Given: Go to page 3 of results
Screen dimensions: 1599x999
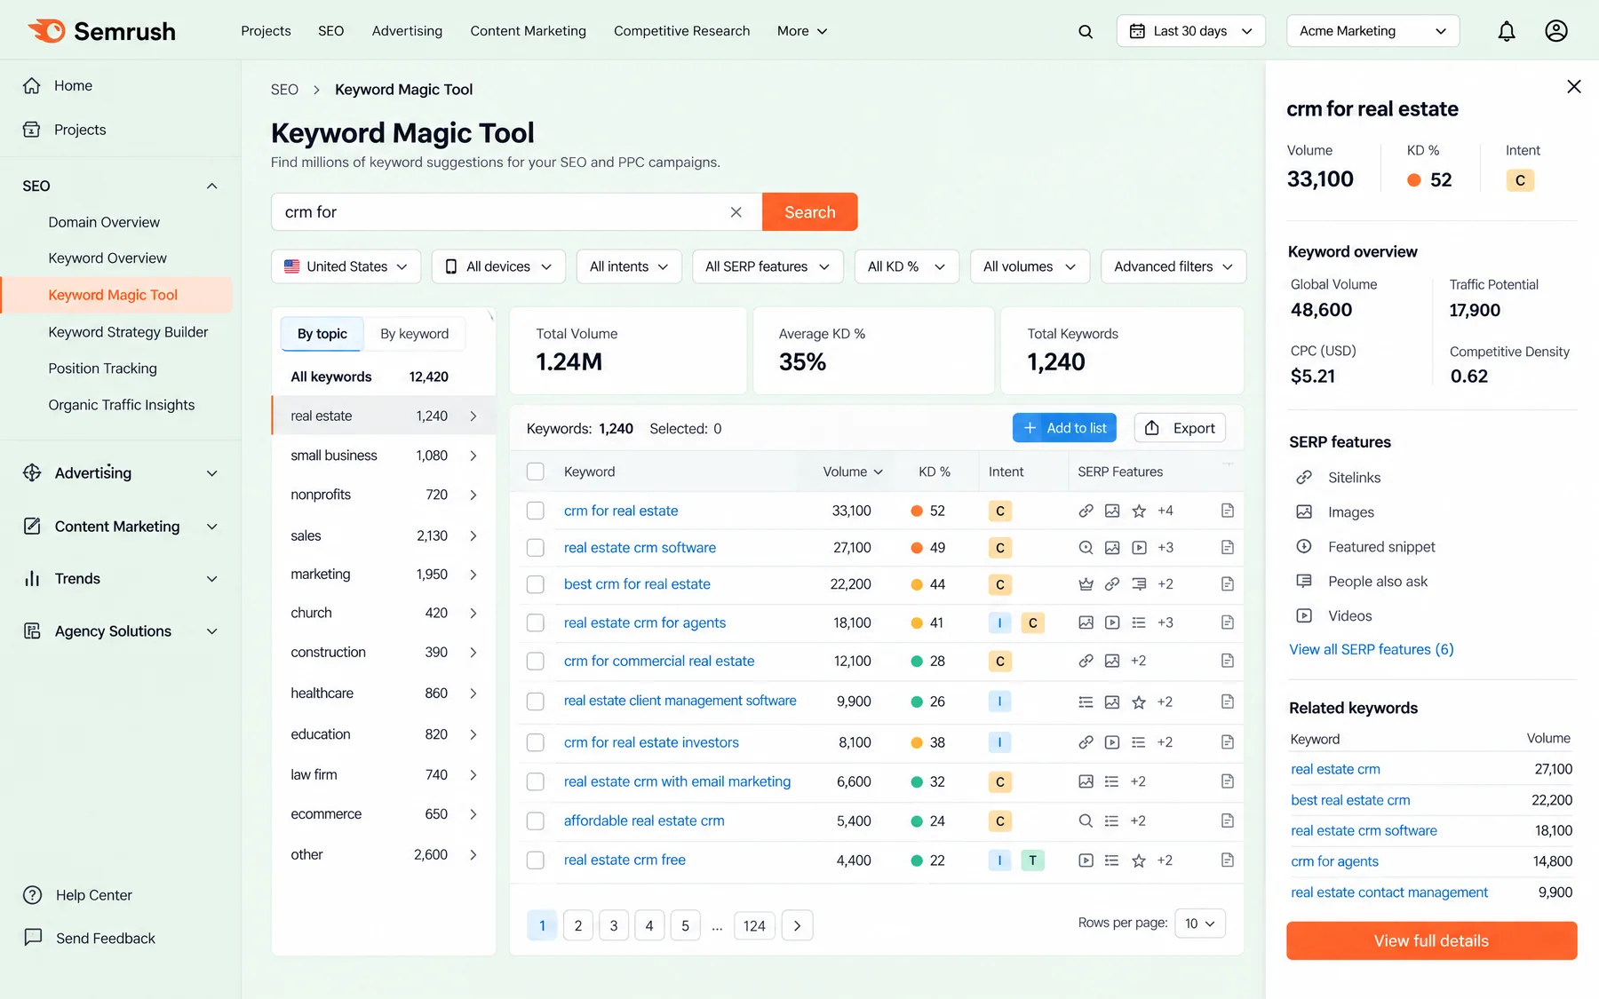Looking at the screenshot, I should click(x=614, y=925).
